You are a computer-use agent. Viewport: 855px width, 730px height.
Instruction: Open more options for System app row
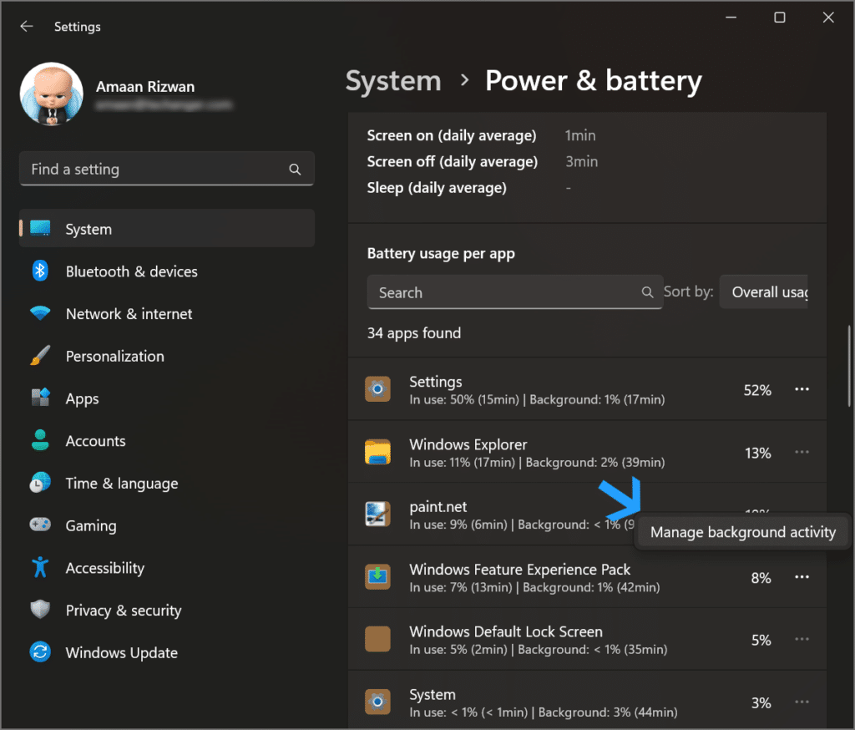coord(802,702)
